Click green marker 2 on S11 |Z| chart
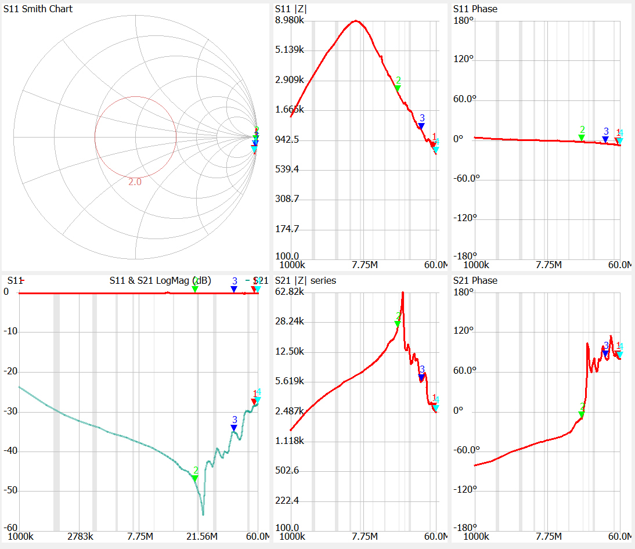This screenshot has height=549, width=635. pos(398,88)
